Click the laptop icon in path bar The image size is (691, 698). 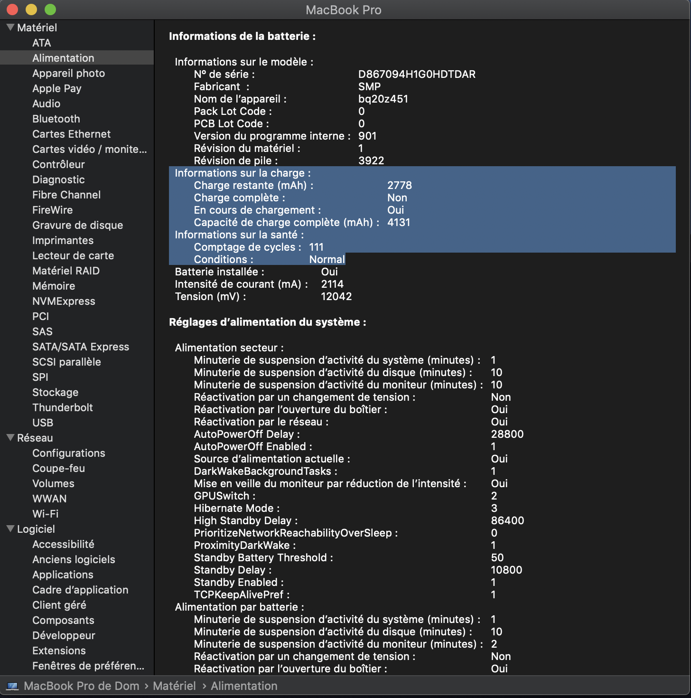(12, 686)
